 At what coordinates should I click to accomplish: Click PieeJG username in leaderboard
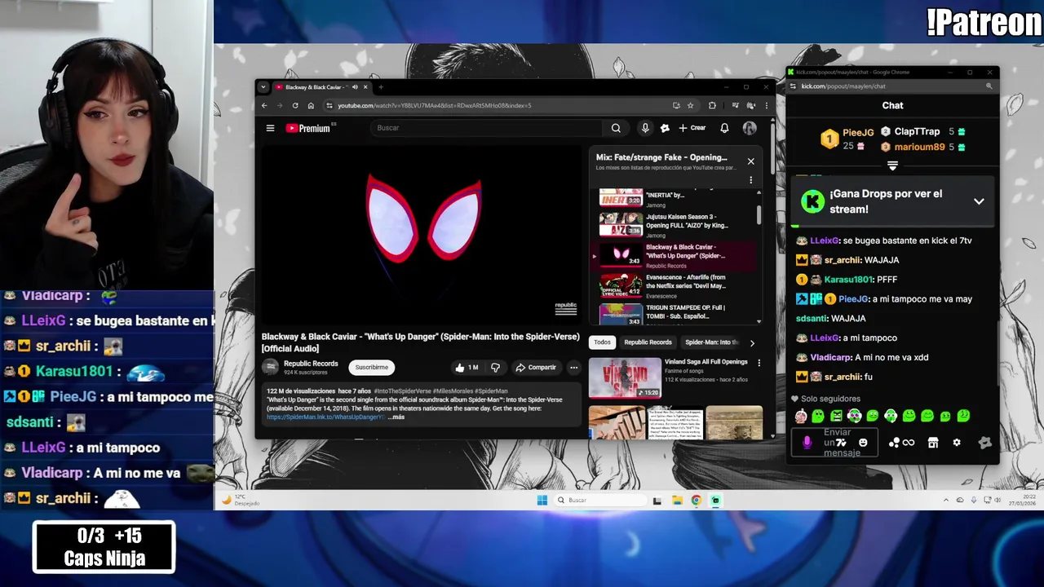[x=858, y=132]
